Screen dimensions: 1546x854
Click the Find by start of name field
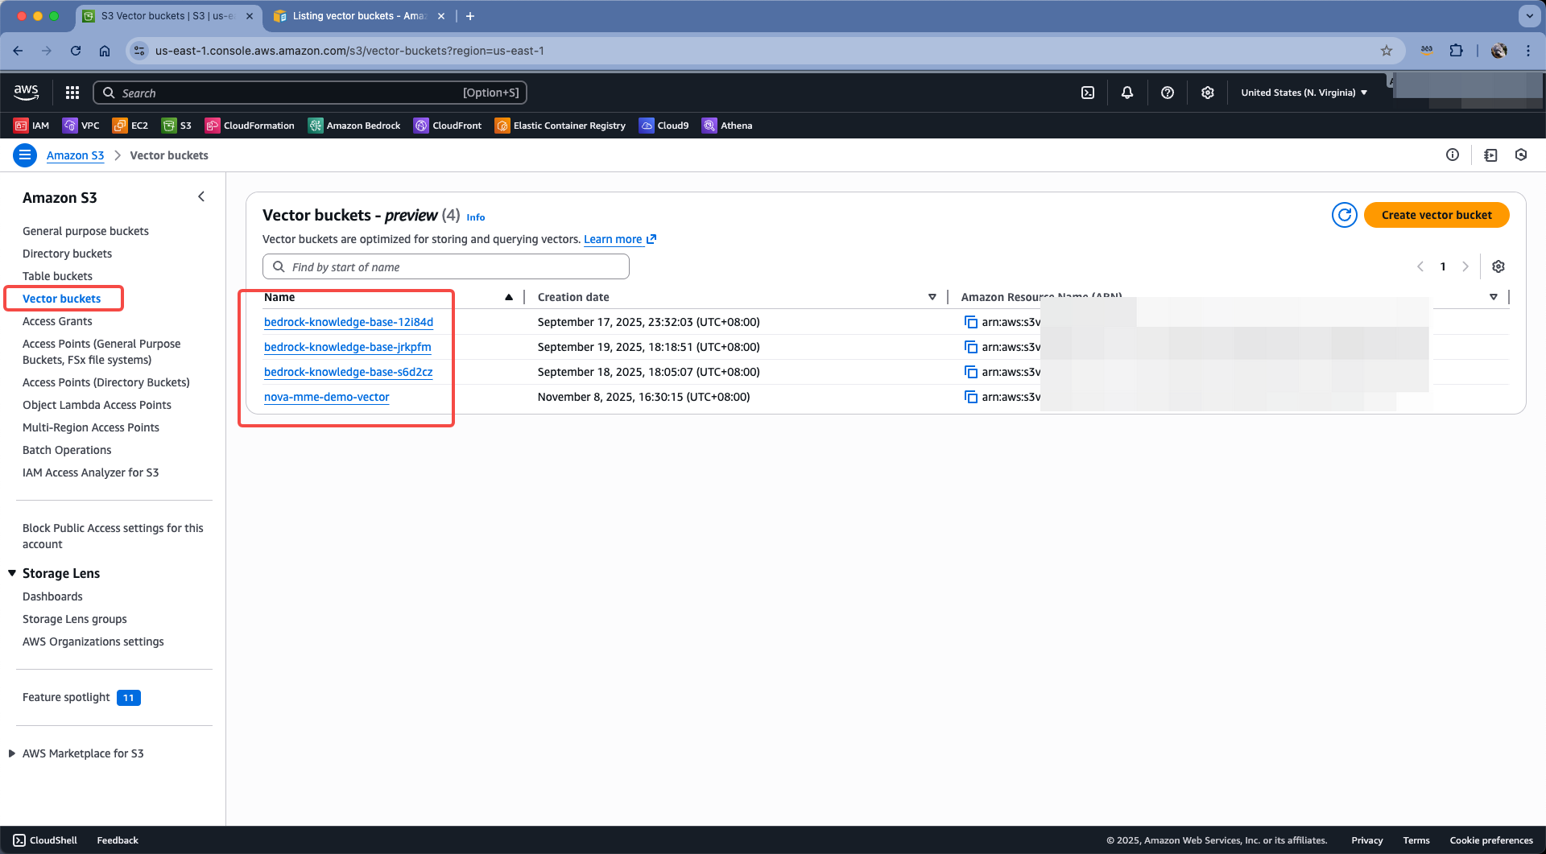(446, 266)
